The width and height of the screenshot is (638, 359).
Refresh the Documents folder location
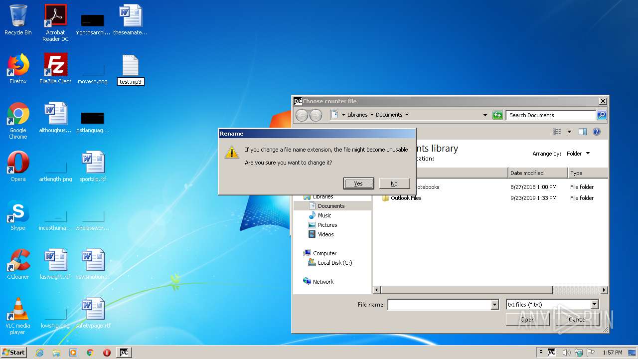click(497, 115)
